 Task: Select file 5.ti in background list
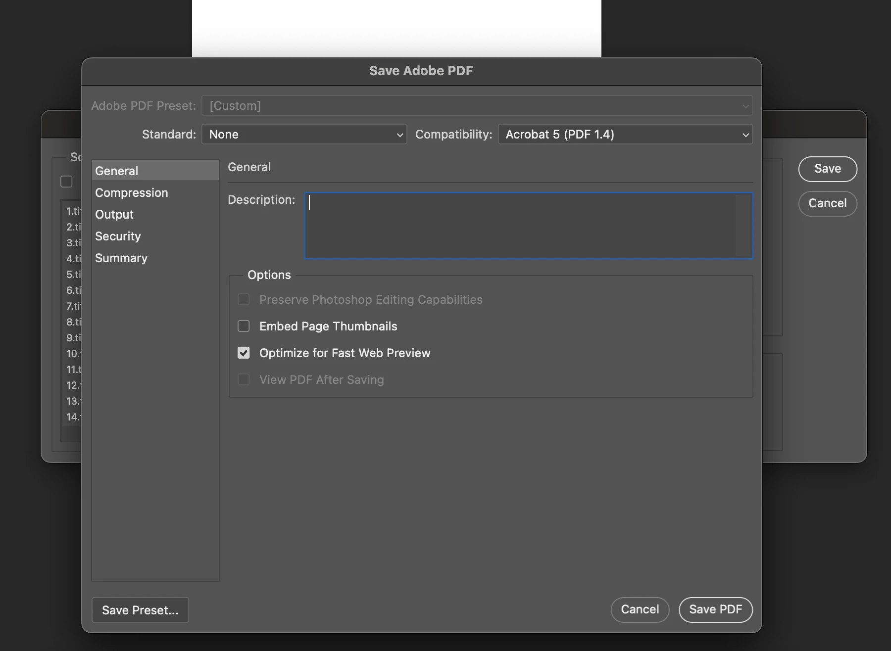(x=73, y=275)
